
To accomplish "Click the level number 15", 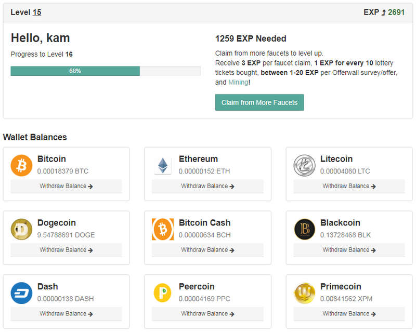I will pos(37,12).
